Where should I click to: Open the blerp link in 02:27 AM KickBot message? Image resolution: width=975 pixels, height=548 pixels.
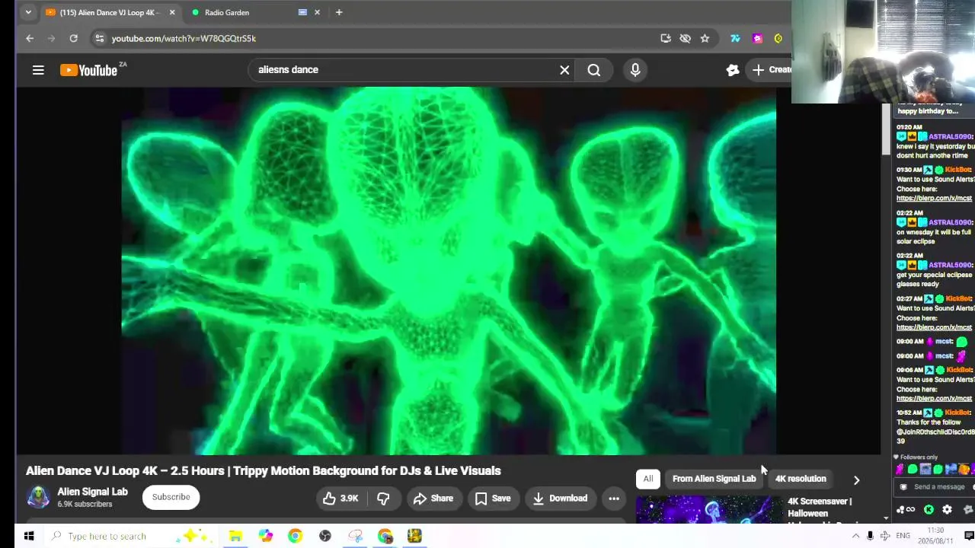(934, 327)
